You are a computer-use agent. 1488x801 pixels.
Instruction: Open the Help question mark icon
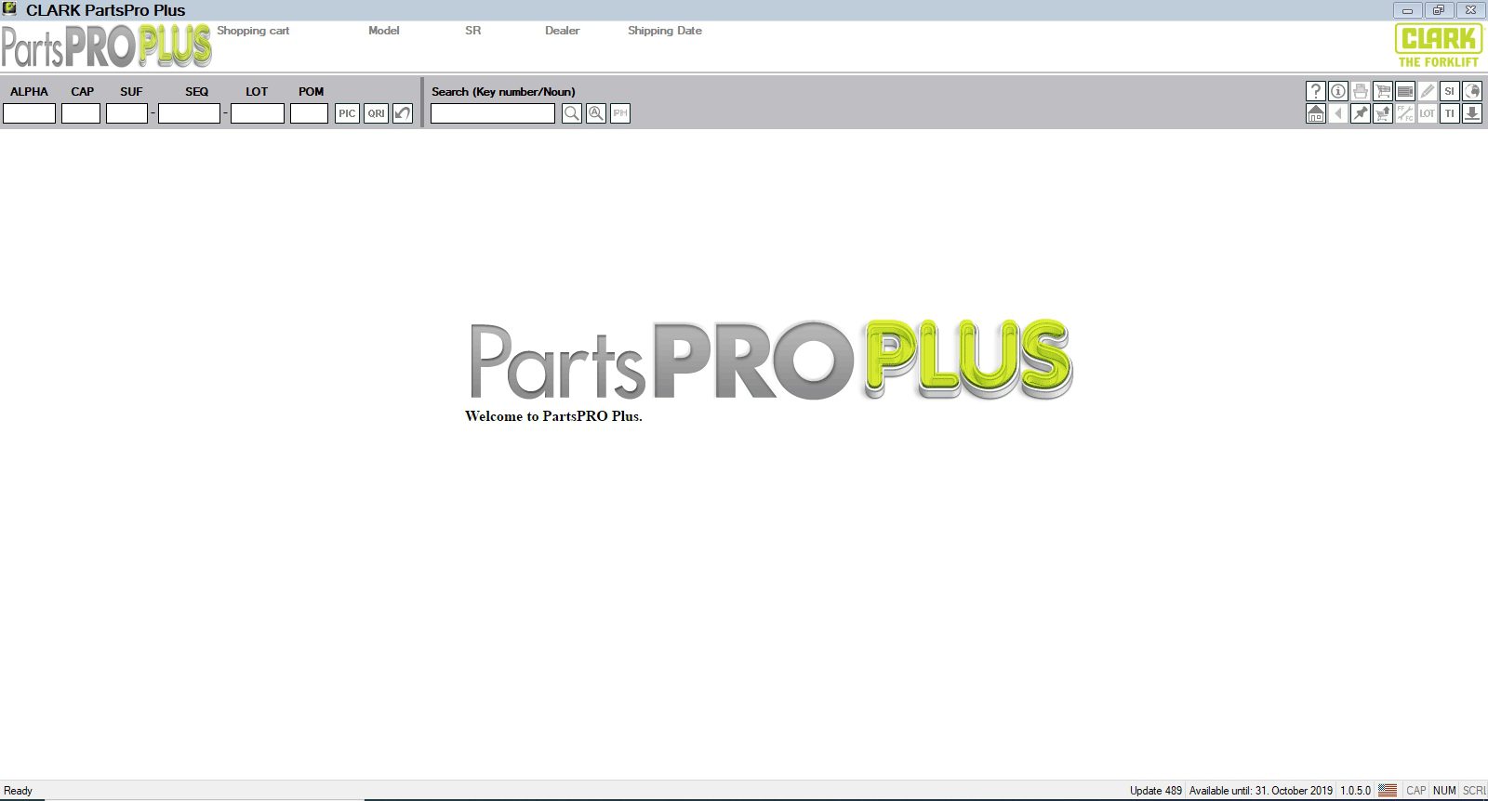pos(1316,91)
